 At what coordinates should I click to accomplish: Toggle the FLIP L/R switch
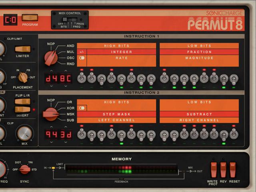pos(22,101)
